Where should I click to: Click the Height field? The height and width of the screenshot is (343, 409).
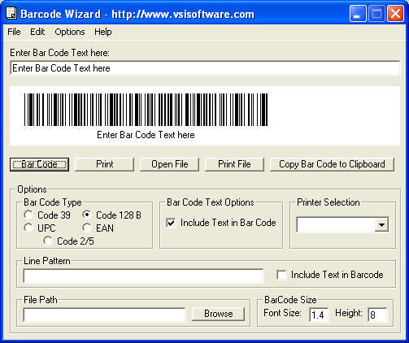click(377, 315)
